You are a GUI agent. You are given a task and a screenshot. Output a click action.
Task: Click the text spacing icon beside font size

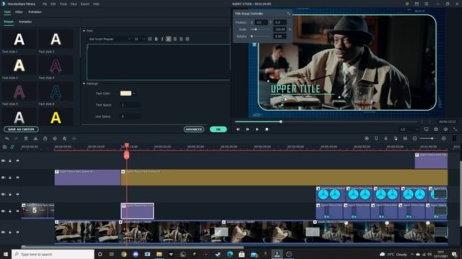(x=149, y=39)
